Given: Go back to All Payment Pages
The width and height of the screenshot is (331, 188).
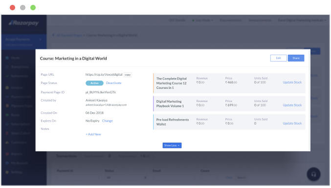Looking at the screenshot, I should 67,35.
